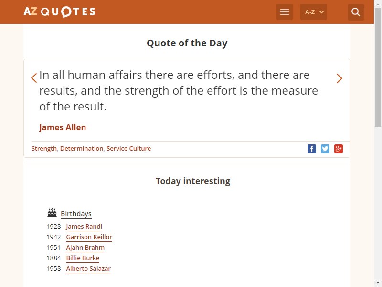Image resolution: width=382 pixels, height=287 pixels.
Task: Open Alberto Salazar's quotes
Action: point(88,268)
